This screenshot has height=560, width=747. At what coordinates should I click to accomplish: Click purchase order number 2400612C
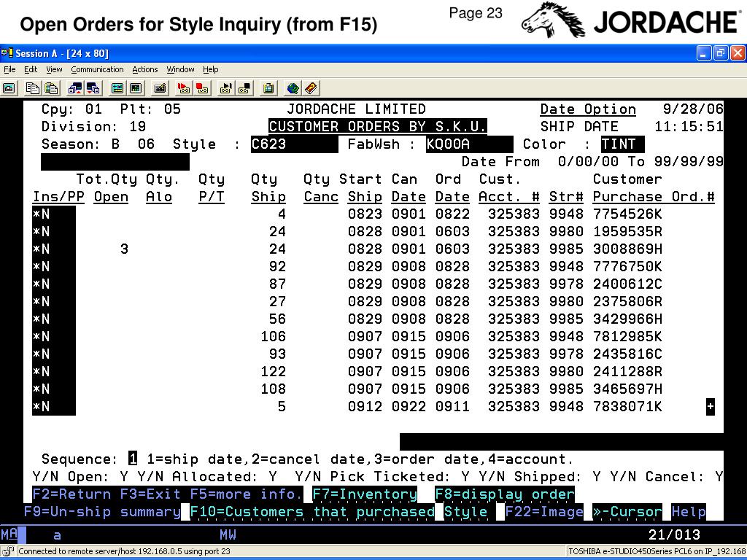point(627,284)
